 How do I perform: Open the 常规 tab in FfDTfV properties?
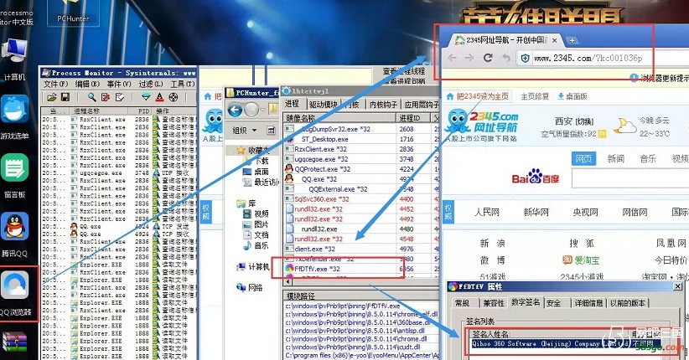[x=462, y=303]
